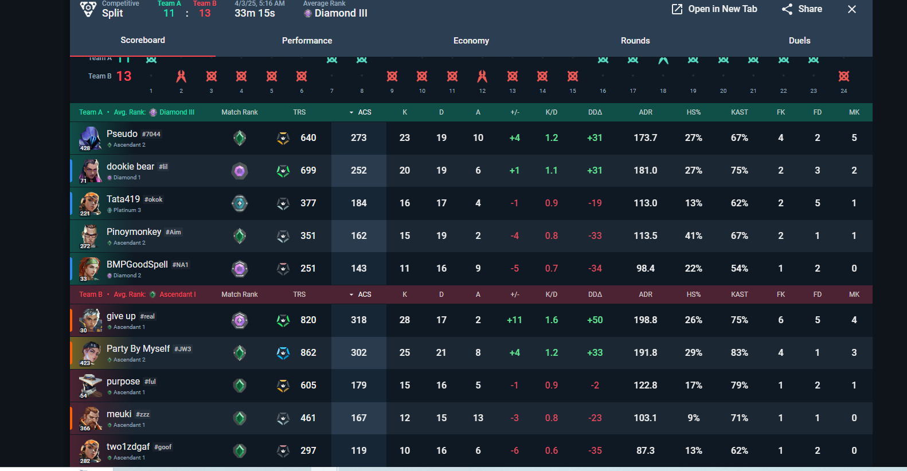Sort Team B by the DDΔ column header
Screen dimensions: 907x471
pos(595,295)
